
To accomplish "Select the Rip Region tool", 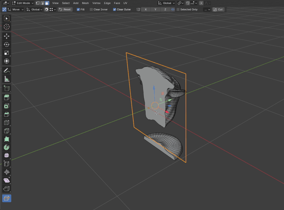I will [x=6, y=189].
